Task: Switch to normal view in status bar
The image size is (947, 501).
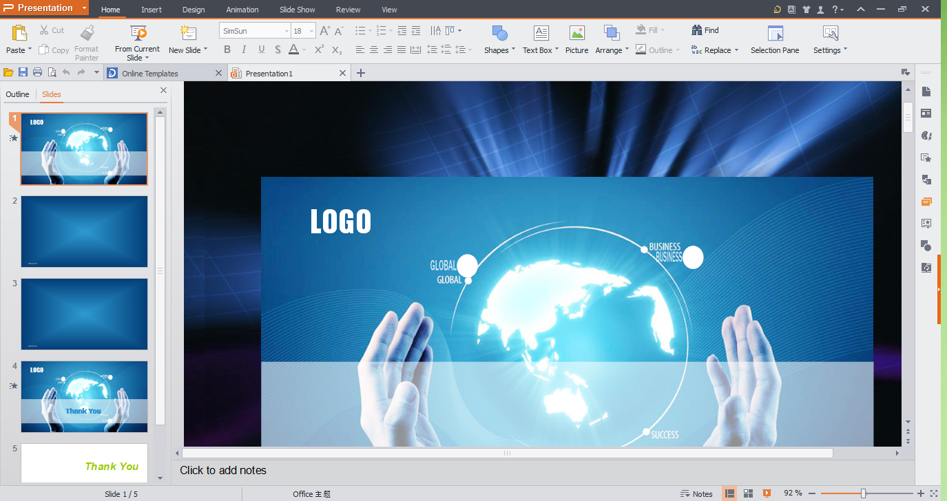Action: 729,493
